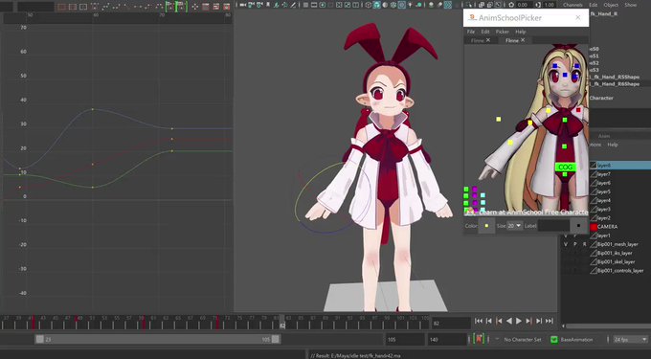Go to end of playback range

click(x=549, y=321)
